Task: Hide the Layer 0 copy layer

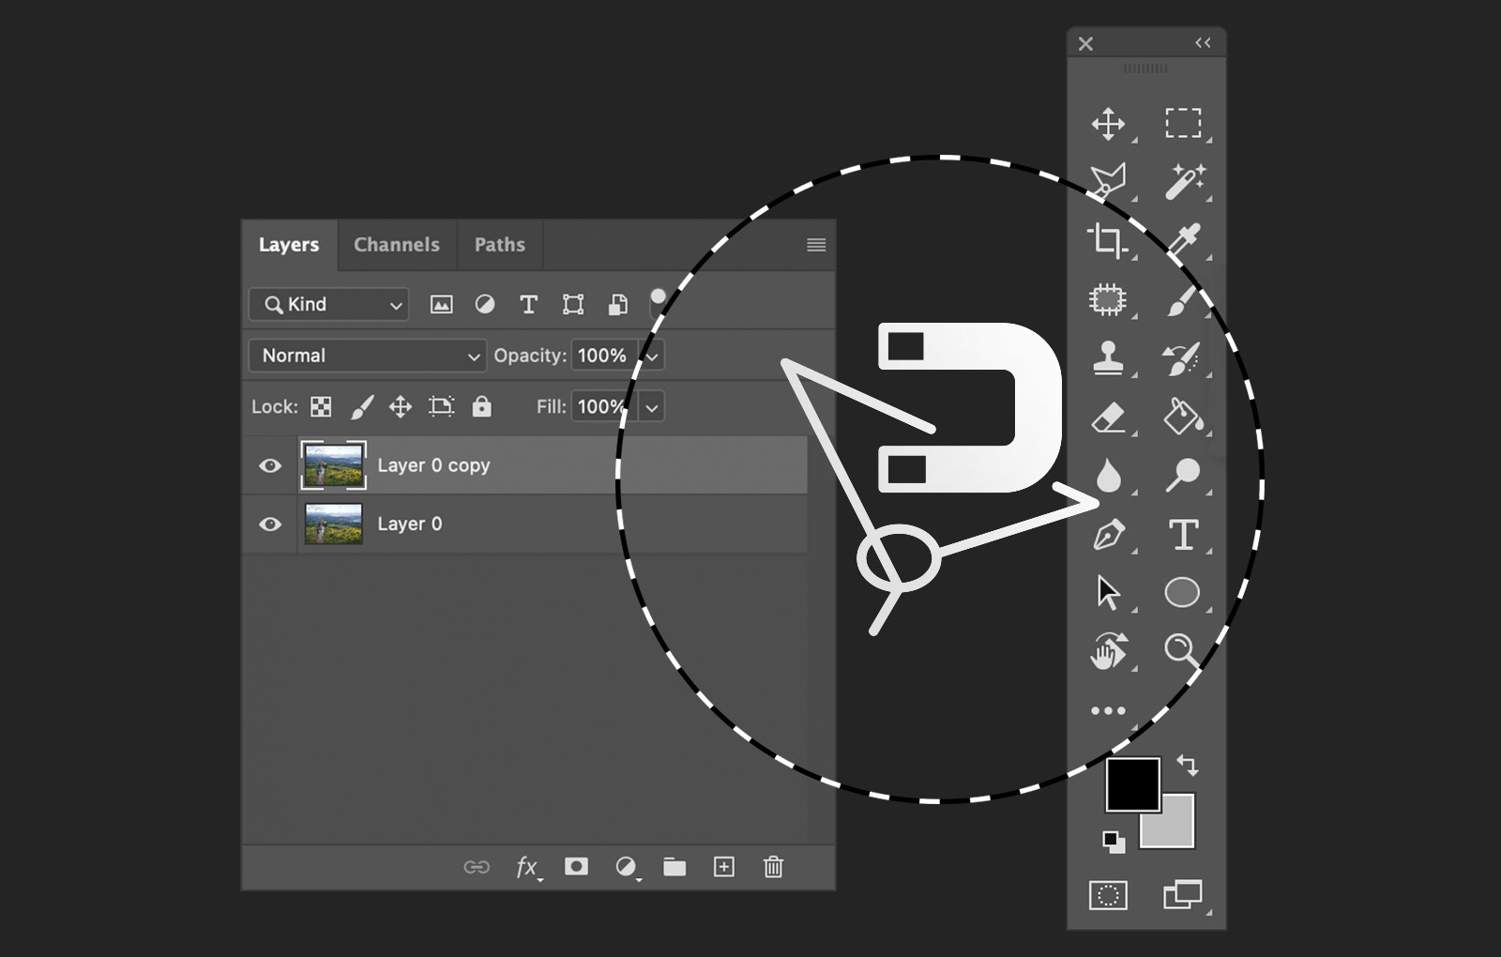Action: (x=270, y=466)
